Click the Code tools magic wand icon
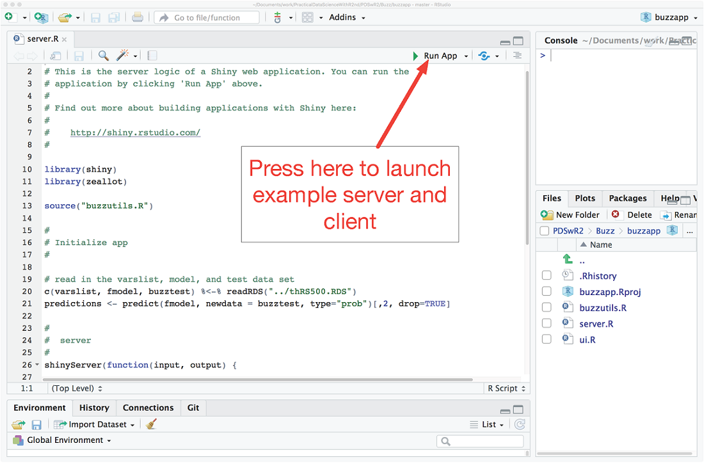 point(123,55)
